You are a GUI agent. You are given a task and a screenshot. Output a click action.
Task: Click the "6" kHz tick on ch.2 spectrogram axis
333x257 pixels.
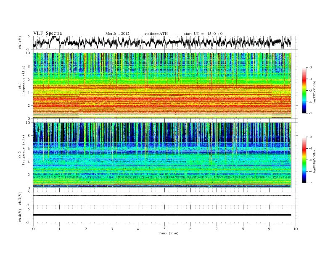[29, 149]
